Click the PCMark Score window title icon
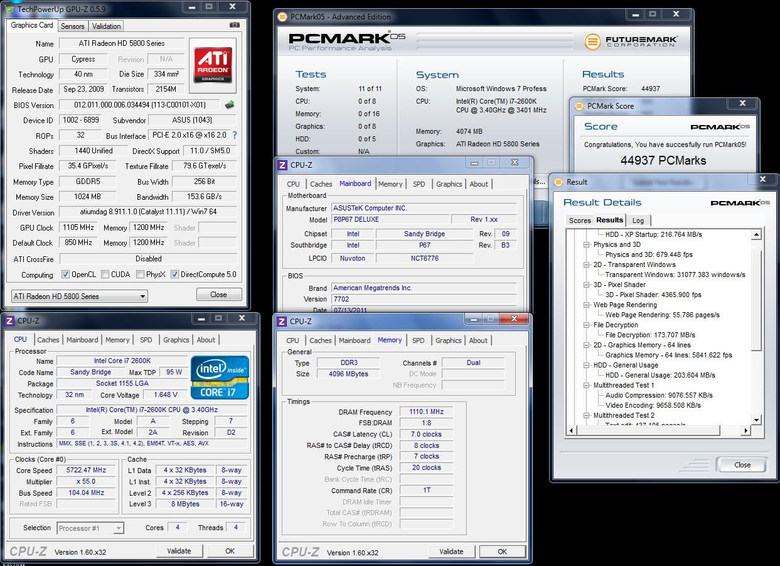Image resolution: width=780 pixels, height=566 pixels. [x=578, y=106]
